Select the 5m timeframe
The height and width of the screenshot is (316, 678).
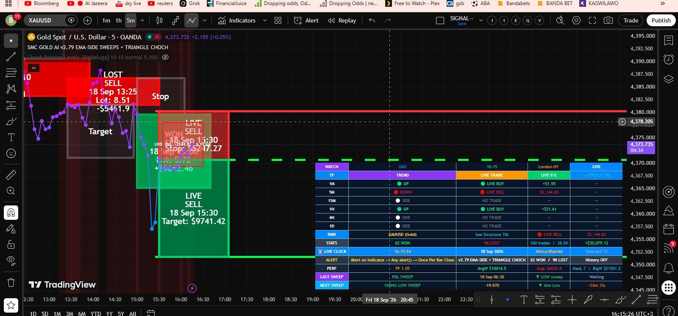pyautogui.click(x=131, y=20)
